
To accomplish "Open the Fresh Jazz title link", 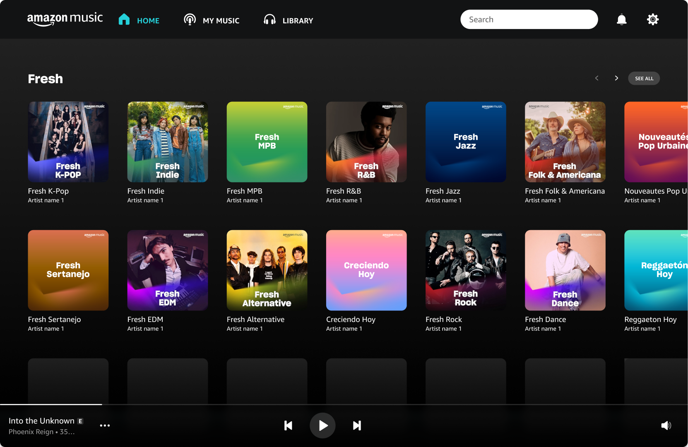I will (x=443, y=191).
